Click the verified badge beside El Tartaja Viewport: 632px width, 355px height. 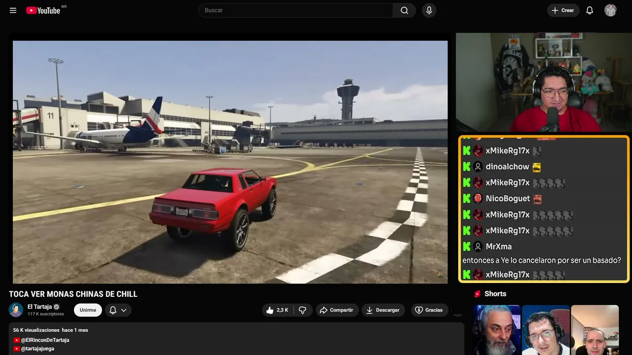click(56, 307)
